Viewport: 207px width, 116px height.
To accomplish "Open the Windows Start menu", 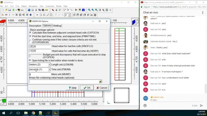I will [x=4, y=113].
